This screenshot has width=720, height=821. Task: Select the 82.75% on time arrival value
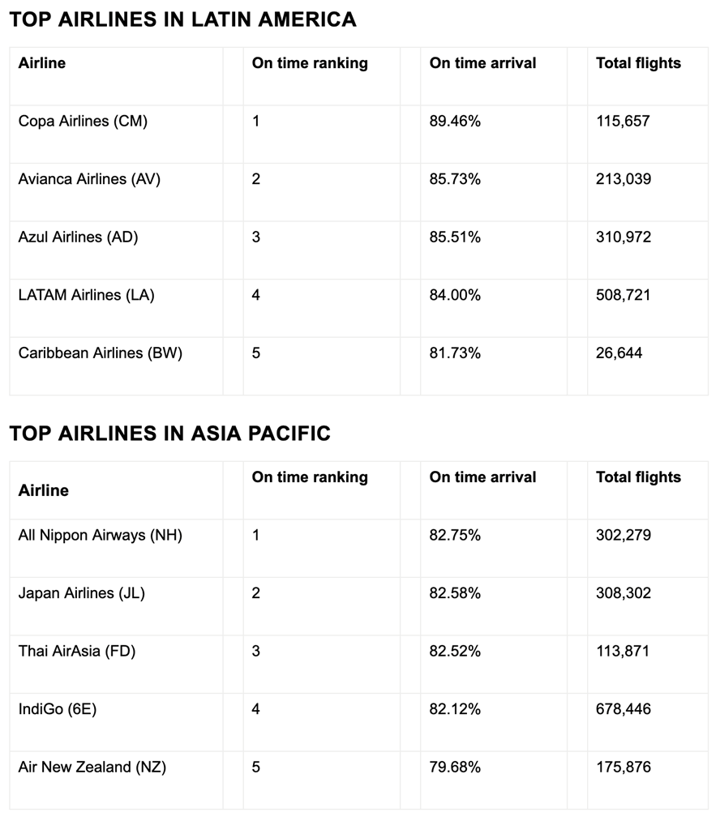click(x=455, y=536)
